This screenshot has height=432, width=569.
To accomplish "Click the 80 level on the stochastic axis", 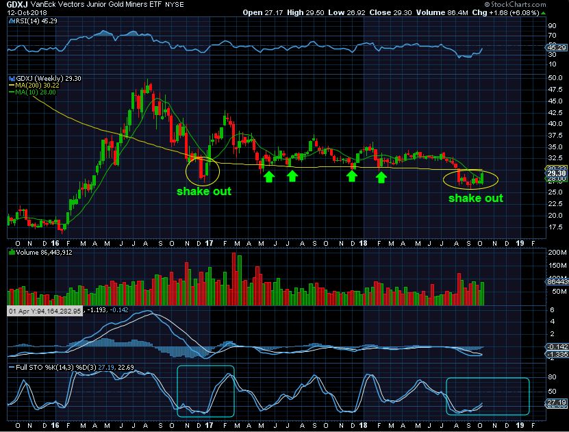I will [552, 377].
